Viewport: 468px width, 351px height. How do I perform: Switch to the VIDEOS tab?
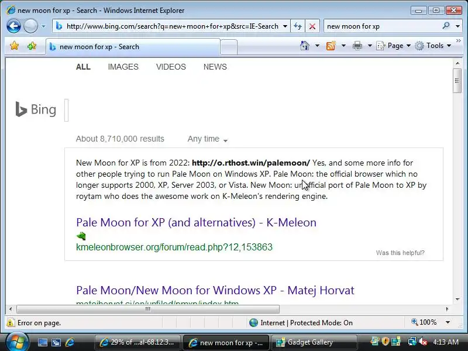tap(171, 67)
